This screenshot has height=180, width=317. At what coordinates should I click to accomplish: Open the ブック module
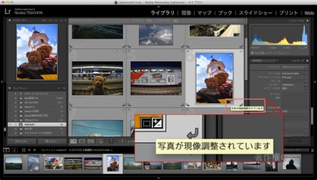point(225,13)
